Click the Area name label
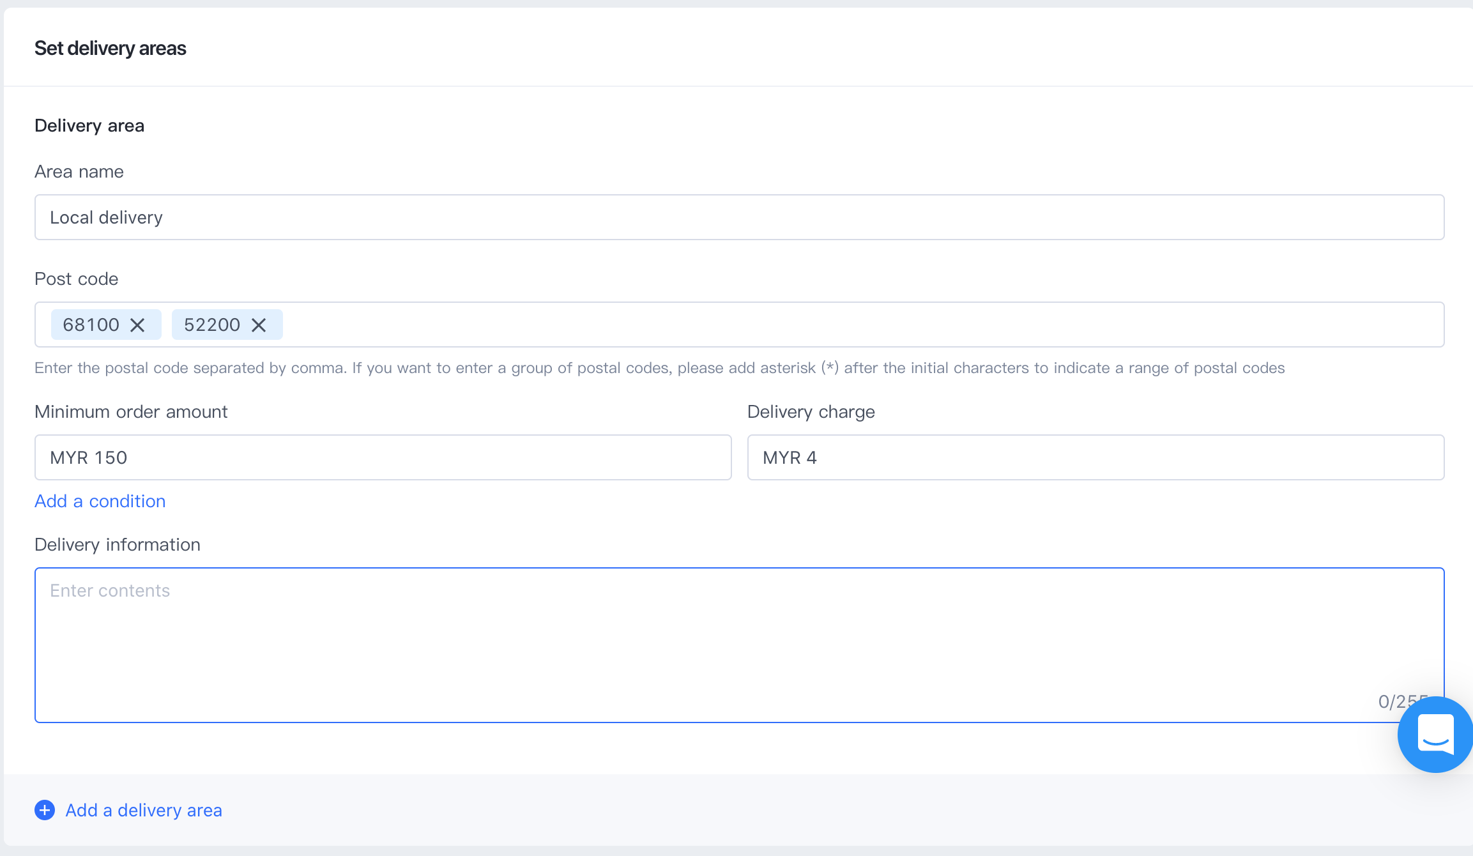 (x=79, y=171)
